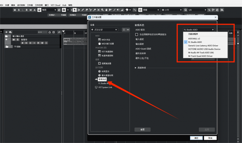Select the Line tool
This screenshot has height=143, width=242.
click(x=114, y=10)
